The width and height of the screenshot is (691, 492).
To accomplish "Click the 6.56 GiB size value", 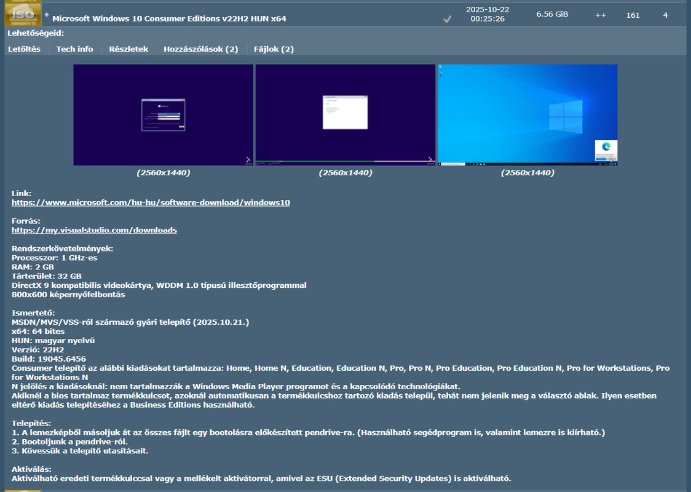I will (x=552, y=14).
